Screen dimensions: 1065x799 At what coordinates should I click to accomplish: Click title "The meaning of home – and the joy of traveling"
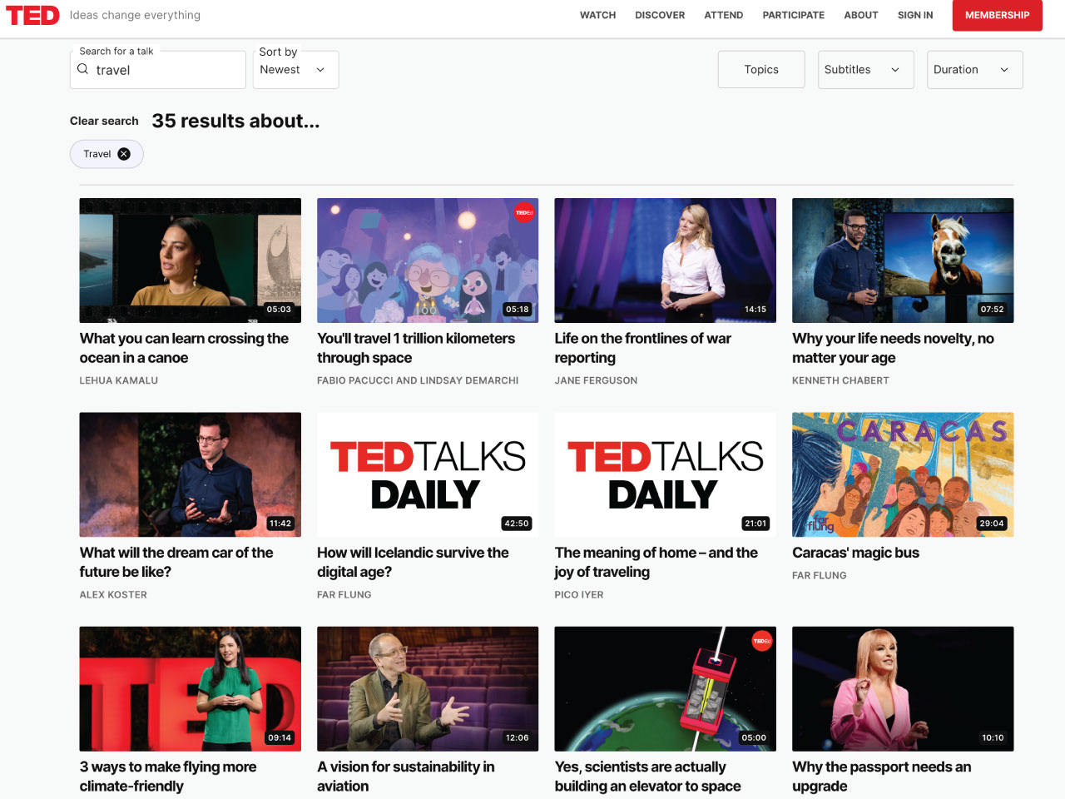click(656, 562)
